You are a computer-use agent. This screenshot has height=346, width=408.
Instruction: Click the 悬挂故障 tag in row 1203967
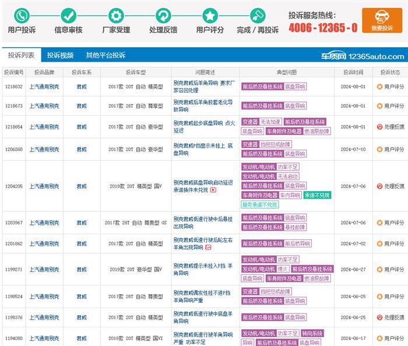(x=295, y=227)
